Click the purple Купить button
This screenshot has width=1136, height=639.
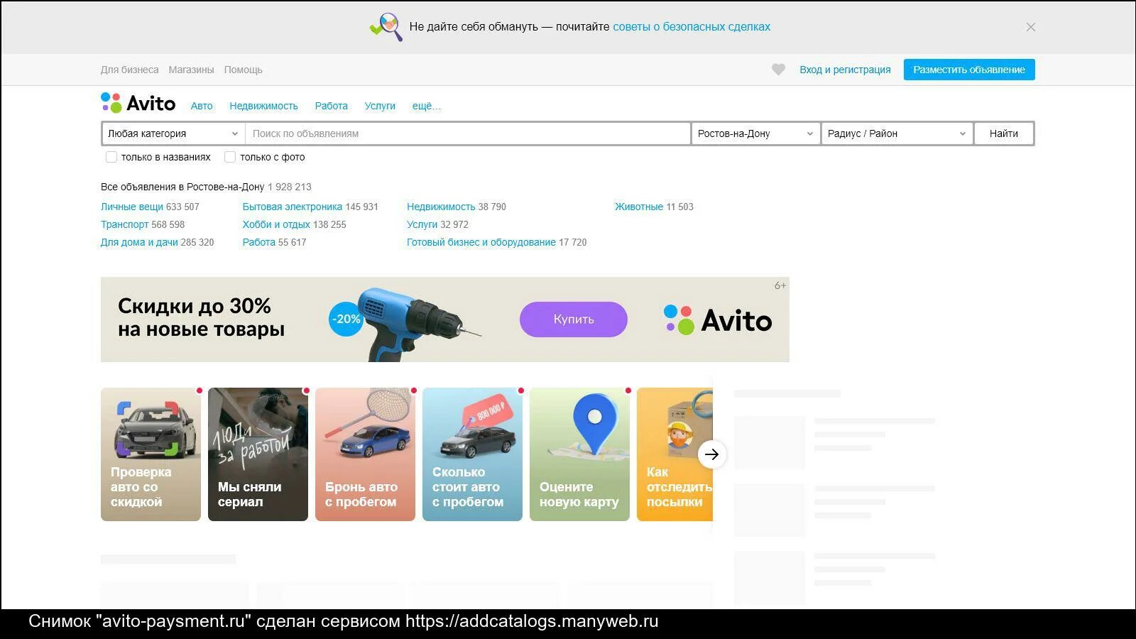click(x=574, y=319)
